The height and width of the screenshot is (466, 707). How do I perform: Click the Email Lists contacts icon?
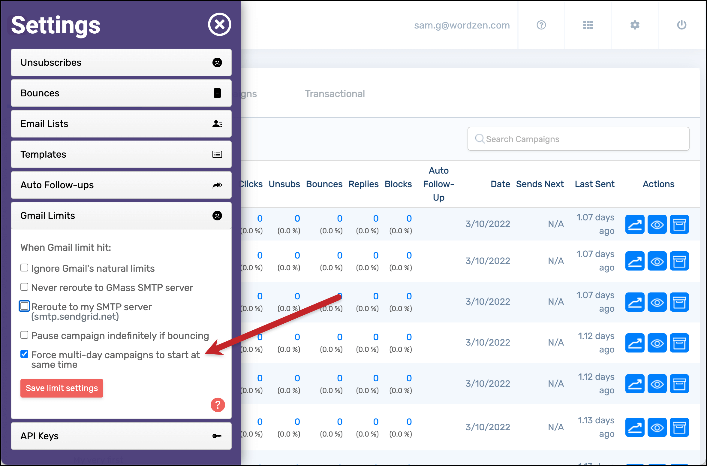pyautogui.click(x=217, y=124)
